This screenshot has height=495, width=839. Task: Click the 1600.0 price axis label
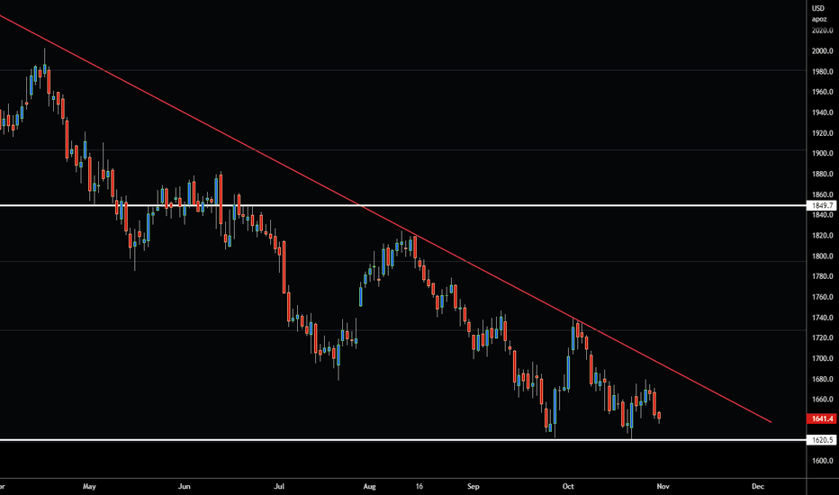(823, 461)
